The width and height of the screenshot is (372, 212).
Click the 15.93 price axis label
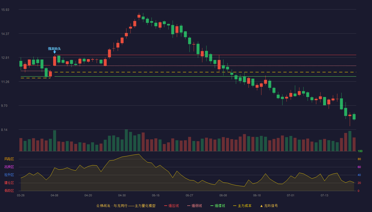[x=5, y=10]
